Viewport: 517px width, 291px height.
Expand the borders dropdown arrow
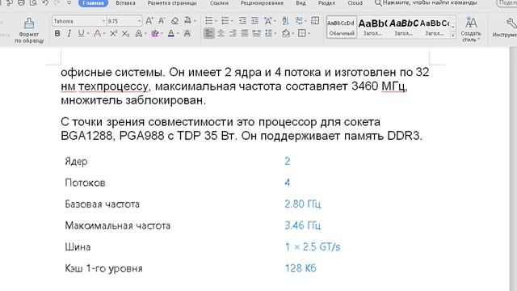click(309, 33)
